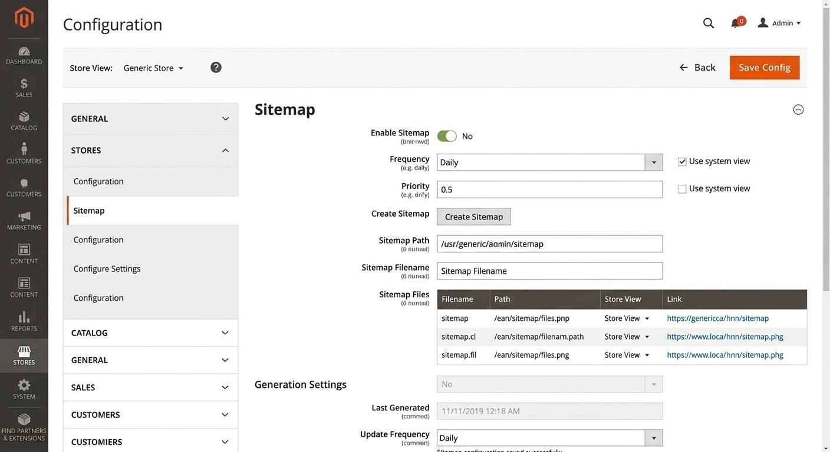
Task: Enable Use system view for Priority
Action: pos(682,188)
